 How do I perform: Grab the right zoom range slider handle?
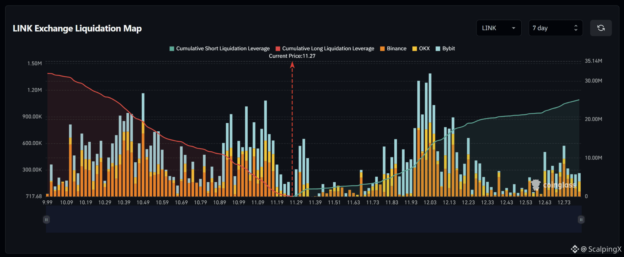[x=581, y=220]
